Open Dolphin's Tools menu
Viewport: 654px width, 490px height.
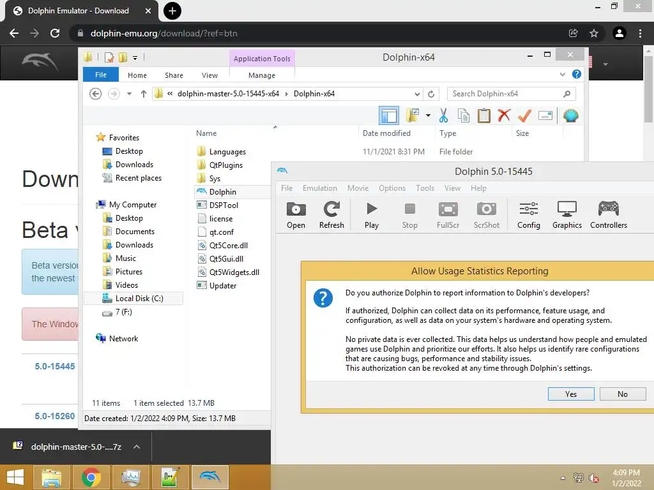click(425, 188)
